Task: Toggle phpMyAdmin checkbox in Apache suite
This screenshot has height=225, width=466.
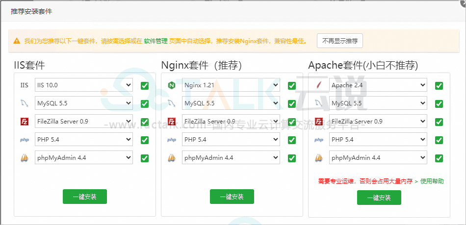Action: [439, 158]
